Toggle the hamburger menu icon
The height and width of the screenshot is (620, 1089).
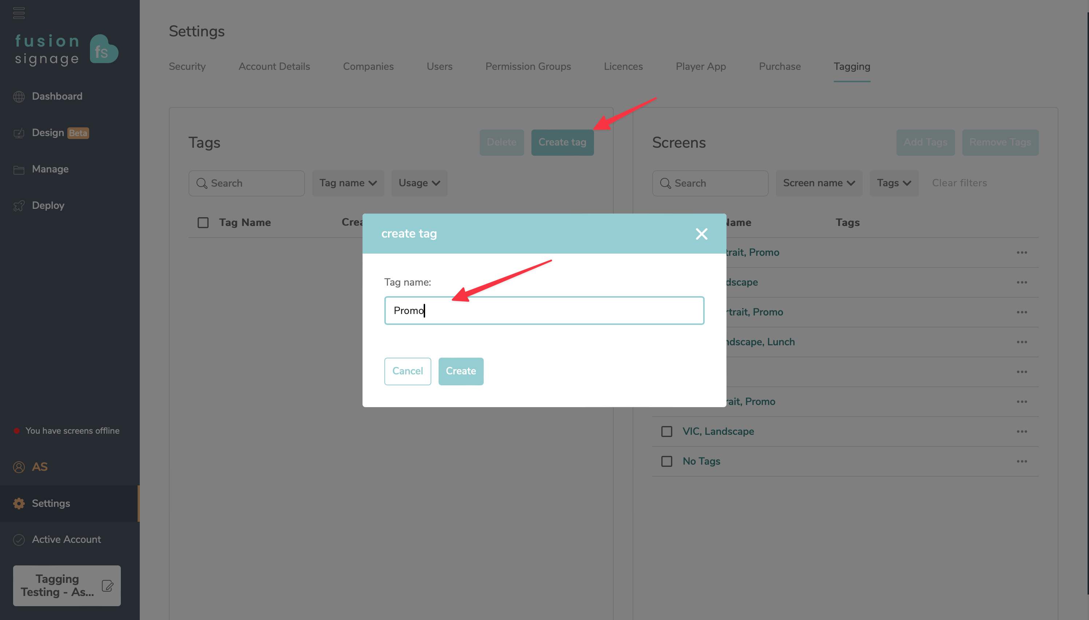click(19, 13)
